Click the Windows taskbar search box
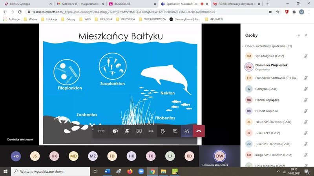 point(51,171)
